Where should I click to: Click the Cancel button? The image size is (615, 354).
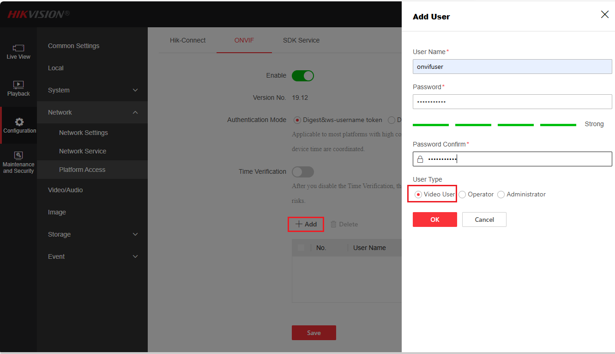pos(484,220)
